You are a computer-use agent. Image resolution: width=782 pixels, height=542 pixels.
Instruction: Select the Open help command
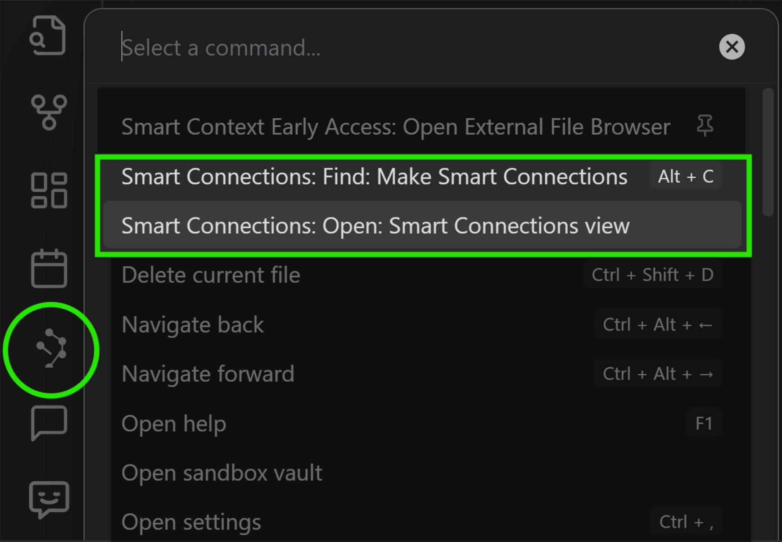tap(422, 423)
